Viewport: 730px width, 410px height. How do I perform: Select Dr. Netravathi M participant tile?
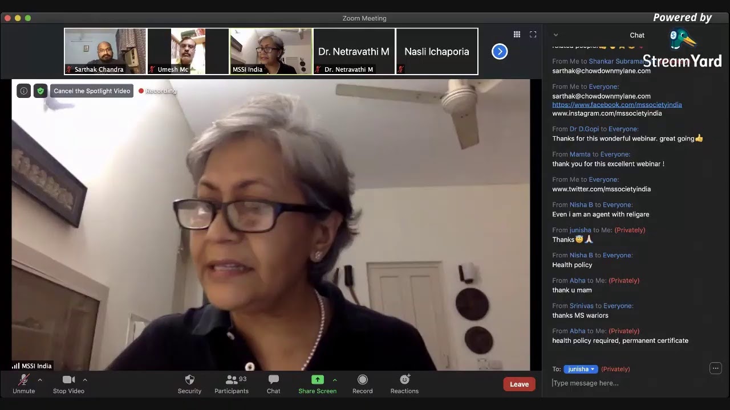[354, 51]
